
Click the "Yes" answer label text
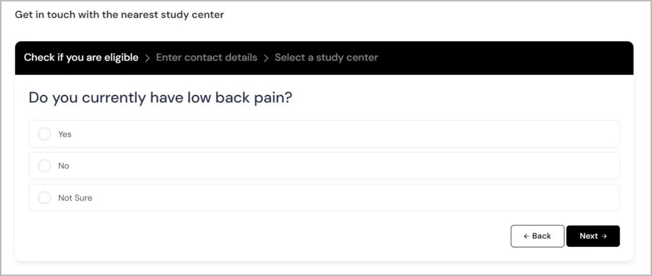coord(65,134)
